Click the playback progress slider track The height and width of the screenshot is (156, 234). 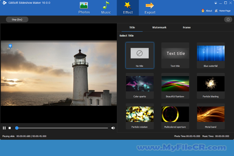[x=62, y=128]
